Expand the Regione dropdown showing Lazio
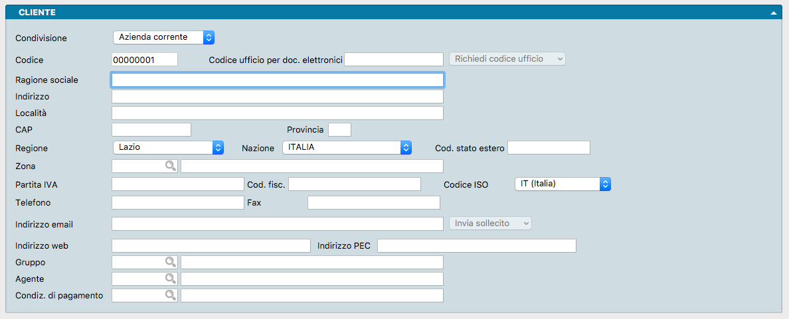 [168, 147]
